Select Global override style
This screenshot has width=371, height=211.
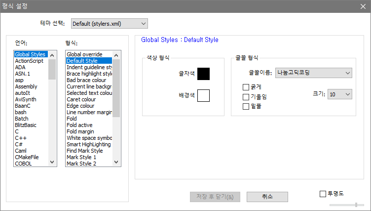click(x=89, y=54)
